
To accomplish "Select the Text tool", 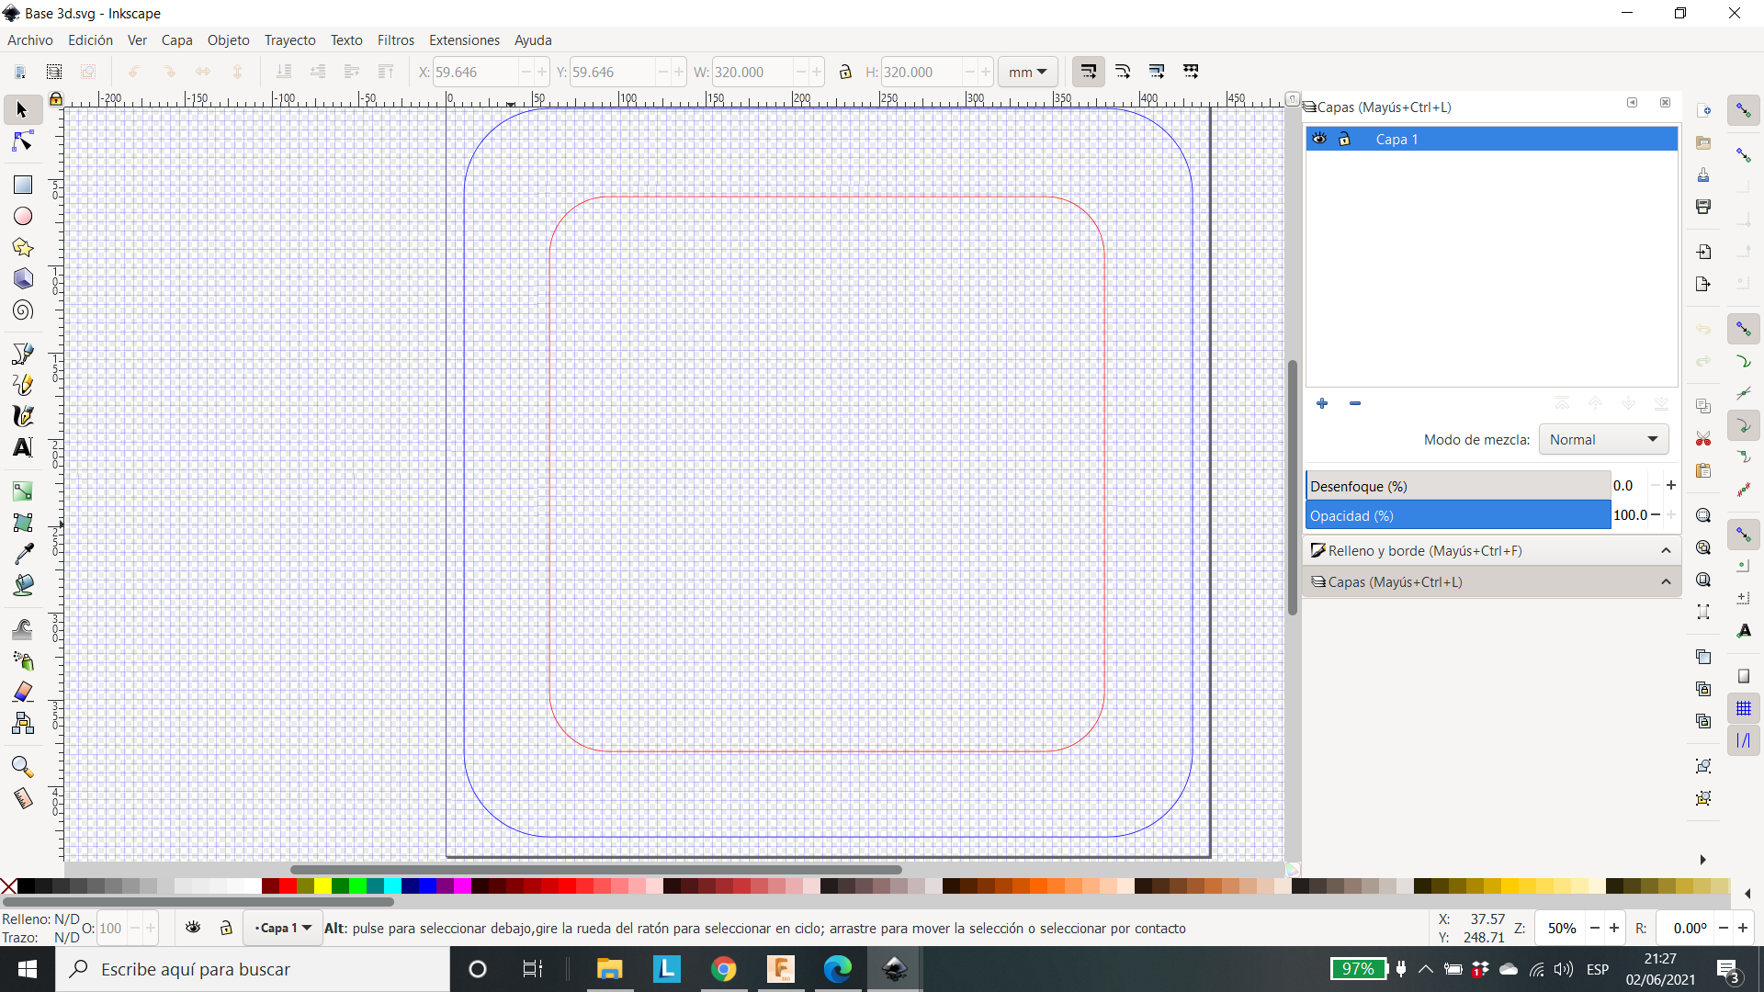I will (x=23, y=447).
